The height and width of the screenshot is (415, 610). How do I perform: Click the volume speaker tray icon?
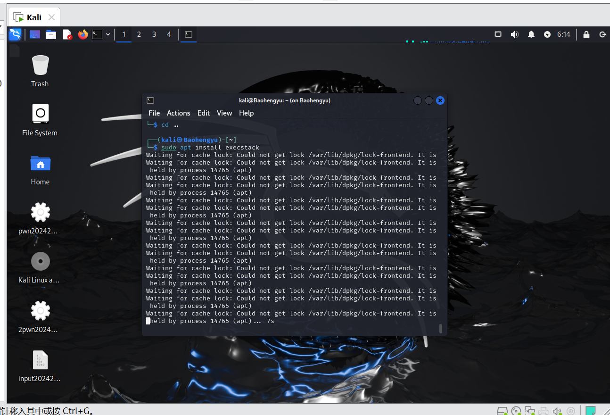pos(515,34)
